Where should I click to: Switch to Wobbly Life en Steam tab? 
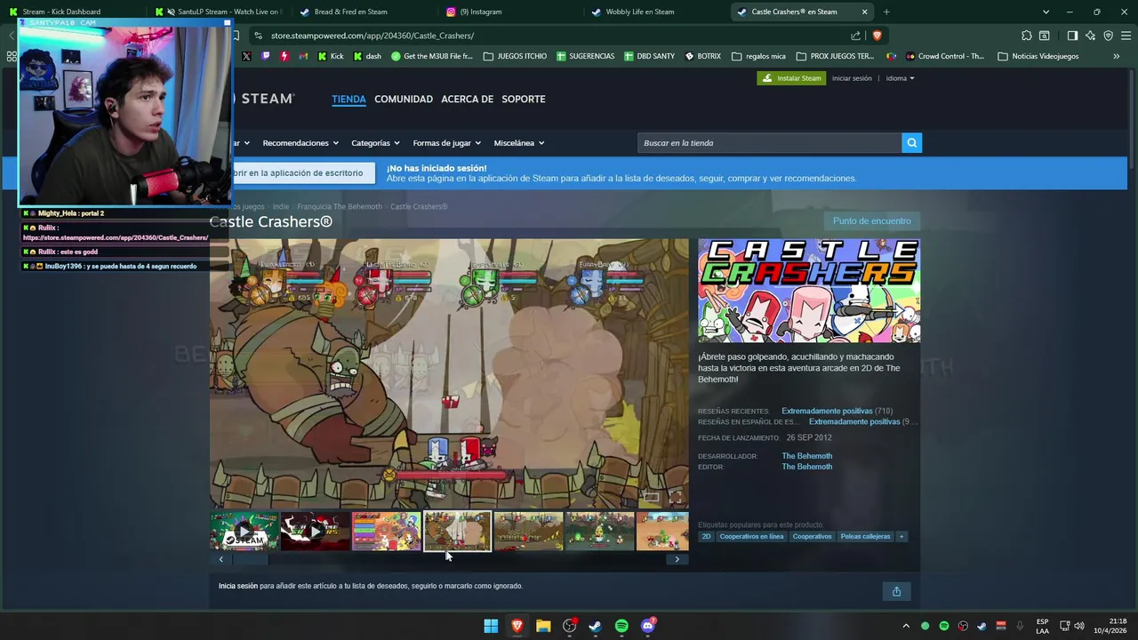click(656, 12)
